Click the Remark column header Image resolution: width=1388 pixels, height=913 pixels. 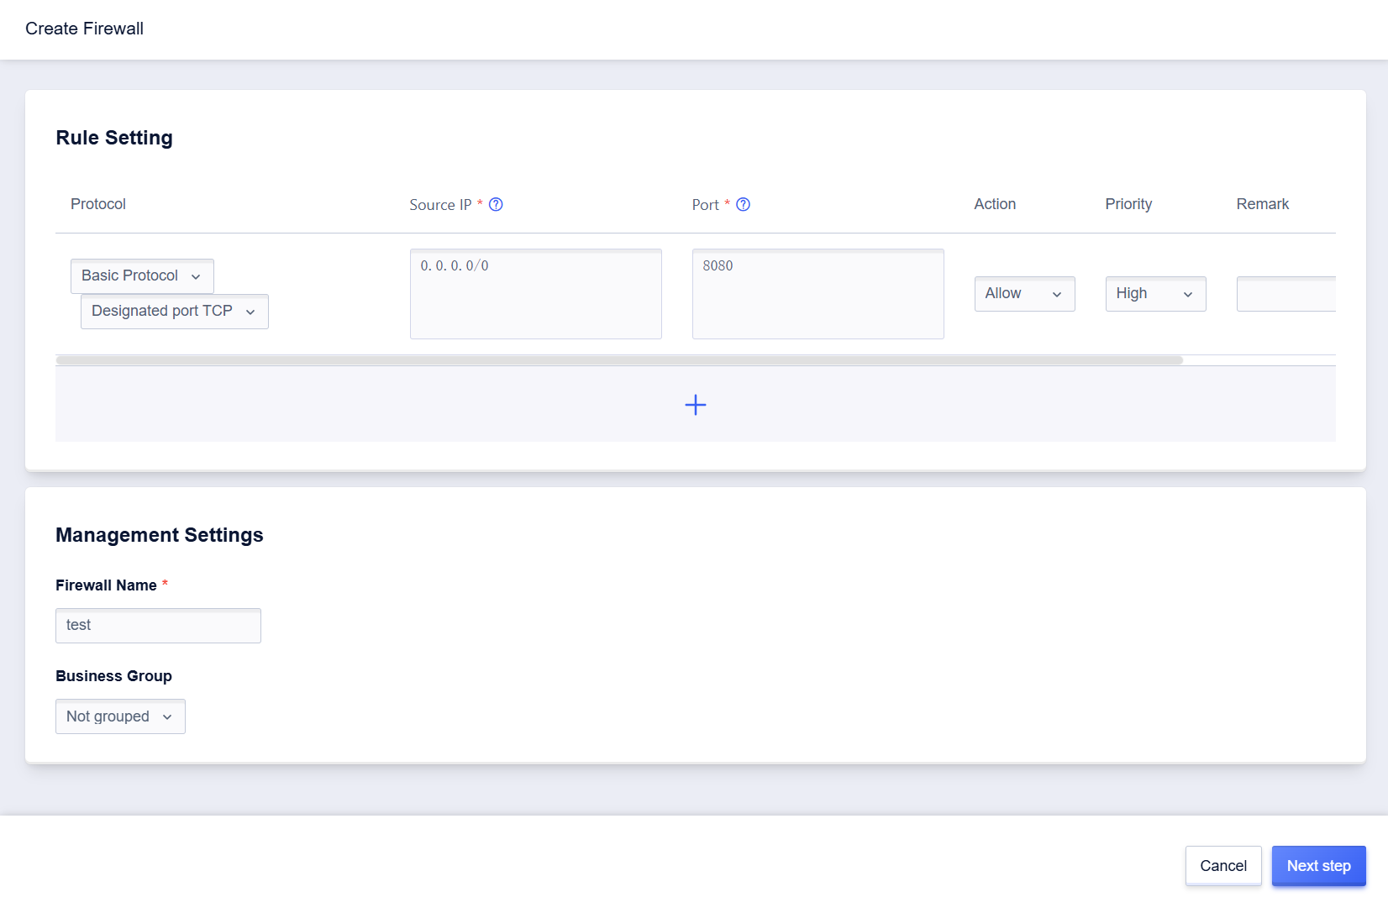pos(1262,204)
